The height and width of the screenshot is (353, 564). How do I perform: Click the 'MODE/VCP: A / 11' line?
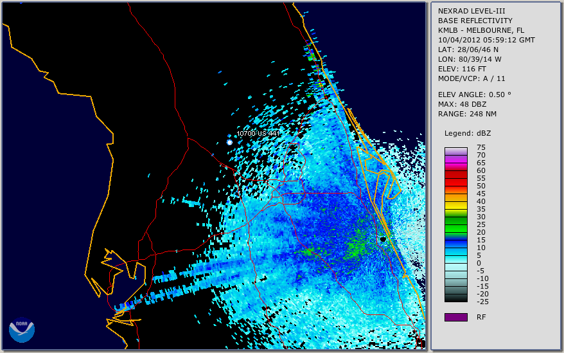471,78
